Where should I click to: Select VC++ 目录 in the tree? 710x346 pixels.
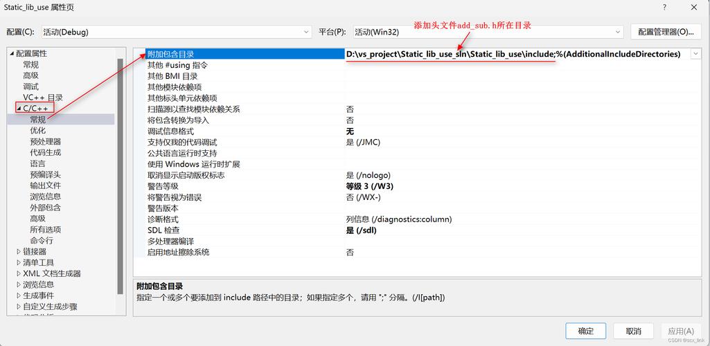[43, 98]
